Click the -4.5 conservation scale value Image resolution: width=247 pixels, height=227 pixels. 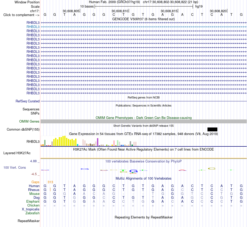[34, 174]
